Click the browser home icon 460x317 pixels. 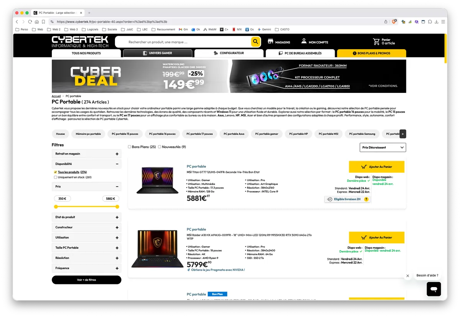37,22
